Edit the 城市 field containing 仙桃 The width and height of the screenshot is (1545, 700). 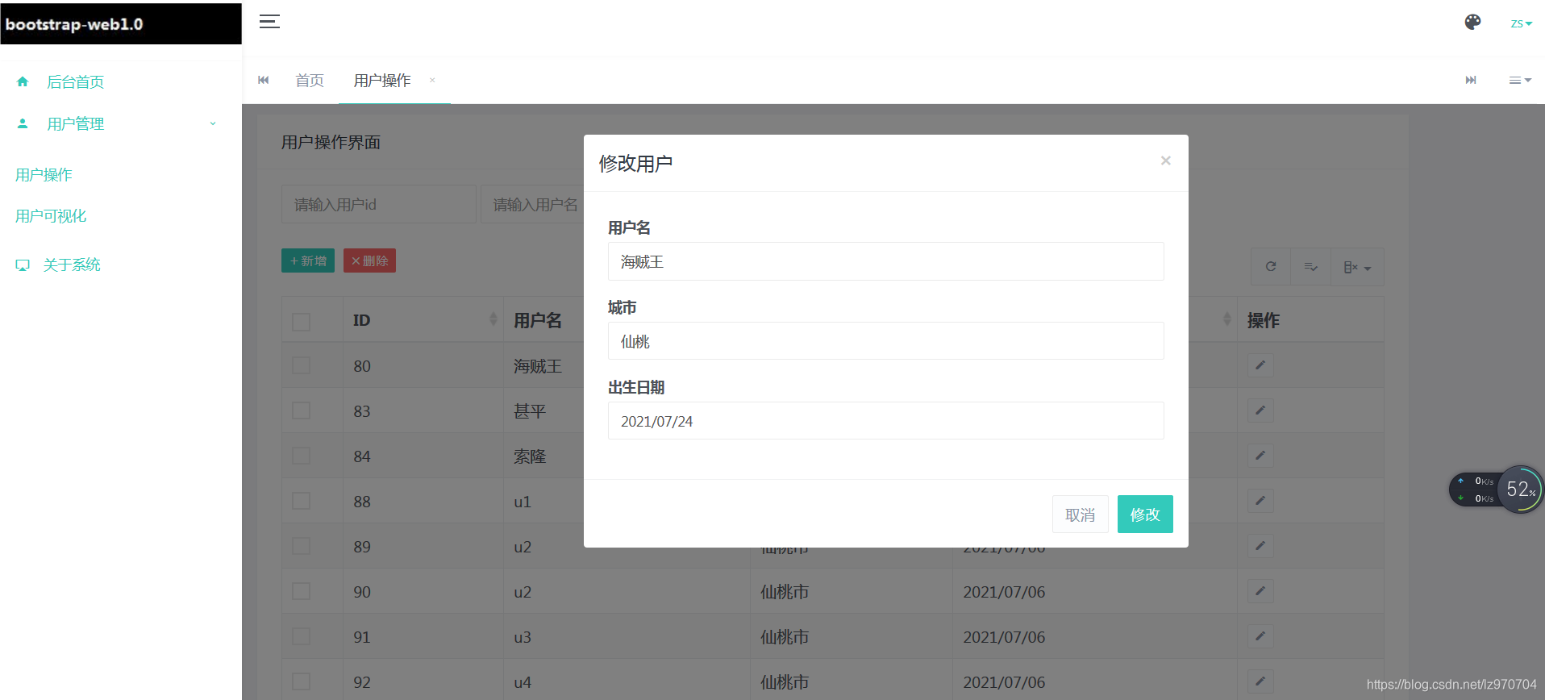point(885,340)
